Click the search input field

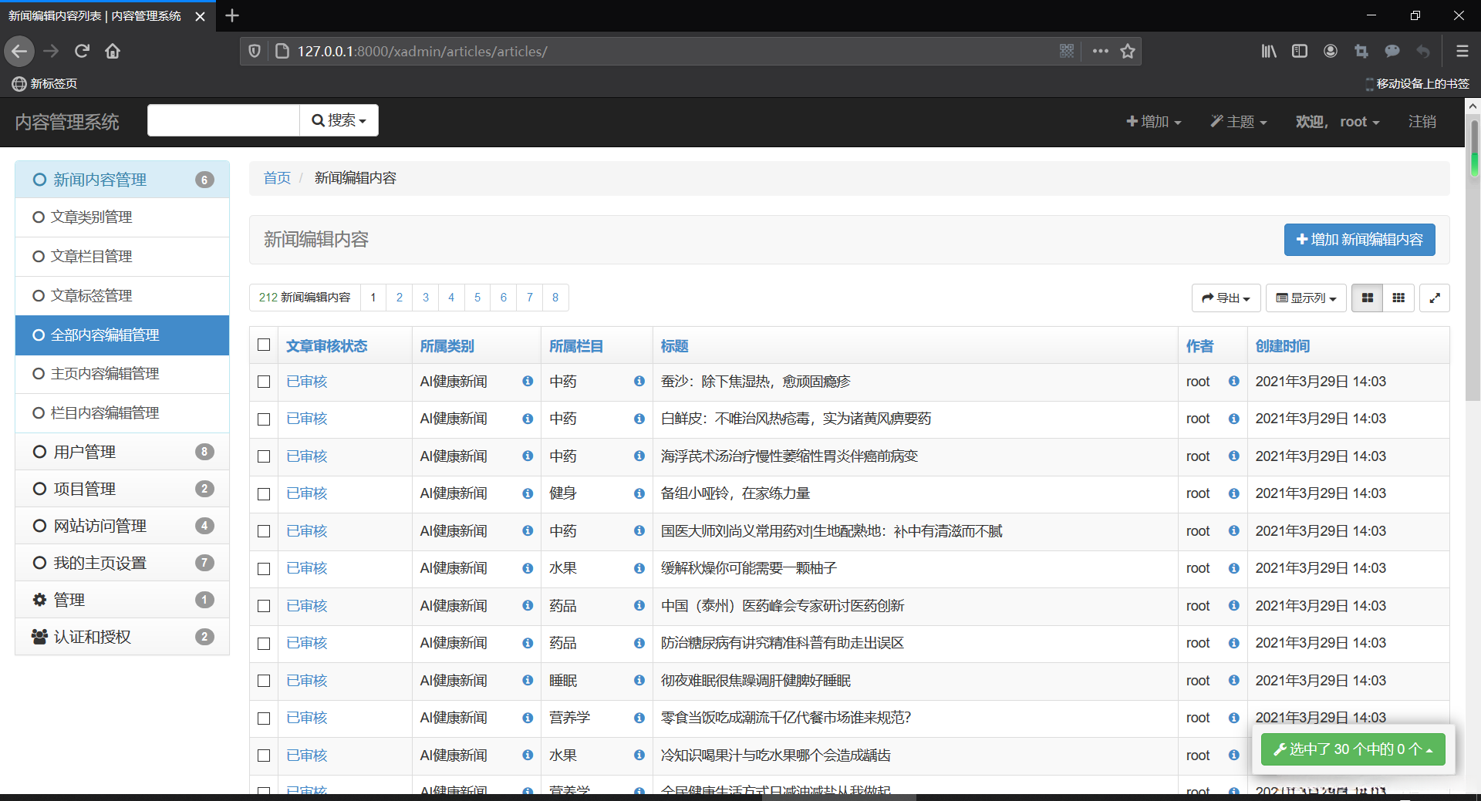(224, 120)
